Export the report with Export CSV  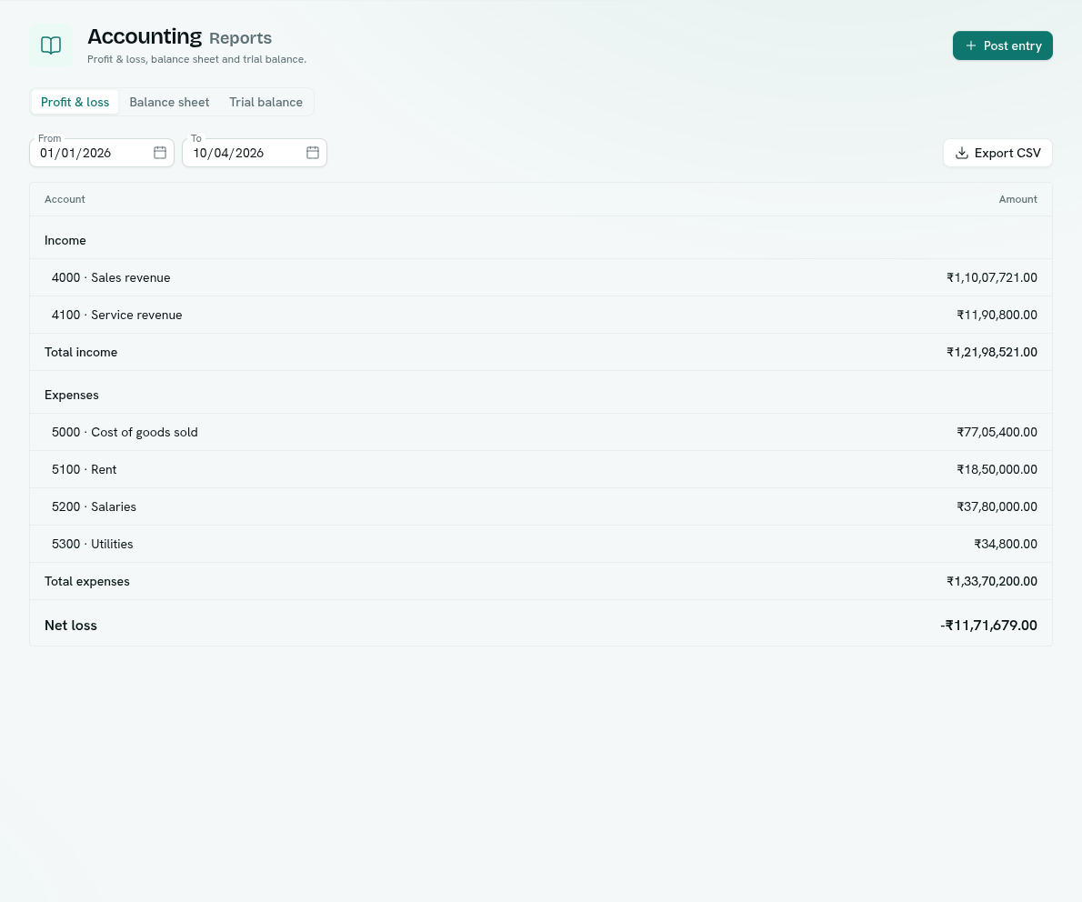(x=997, y=153)
